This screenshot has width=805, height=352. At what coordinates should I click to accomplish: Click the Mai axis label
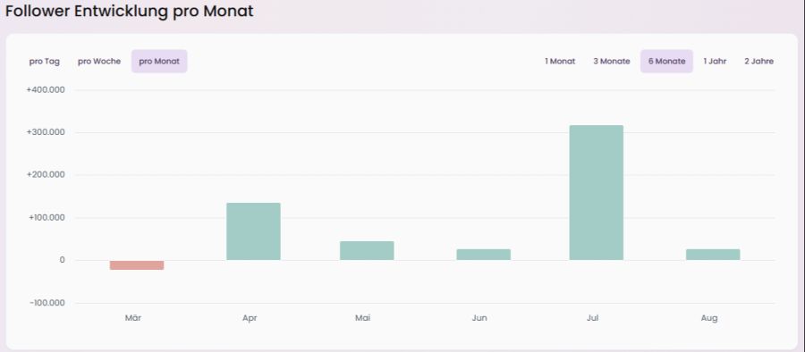(362, 318)
